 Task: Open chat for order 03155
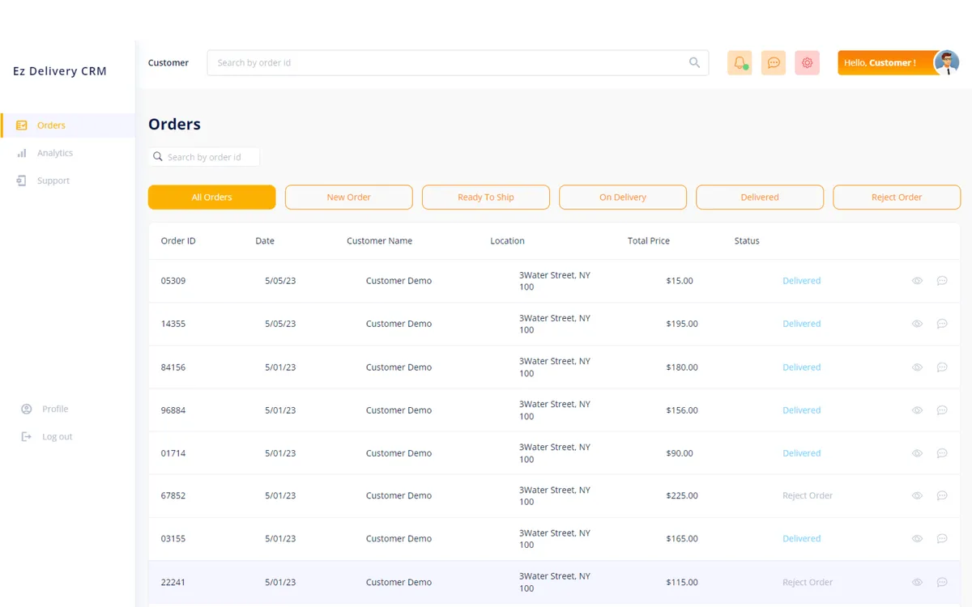point(942,538)
